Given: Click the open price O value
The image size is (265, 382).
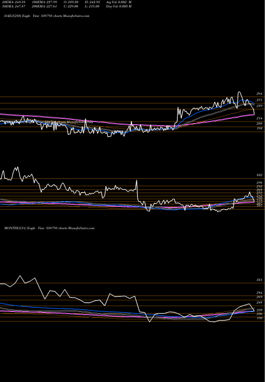Looking at the screenshot, I should coord(71,2).
